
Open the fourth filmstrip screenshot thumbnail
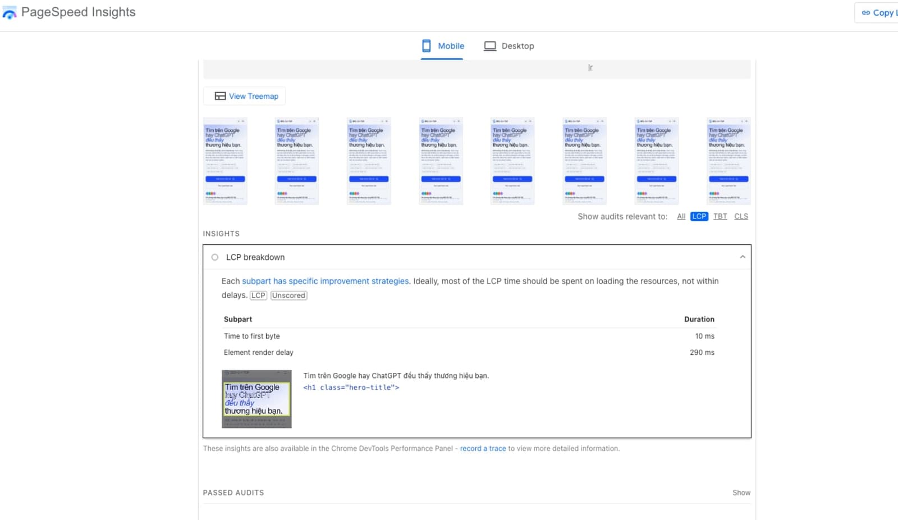tap(441, 161)
